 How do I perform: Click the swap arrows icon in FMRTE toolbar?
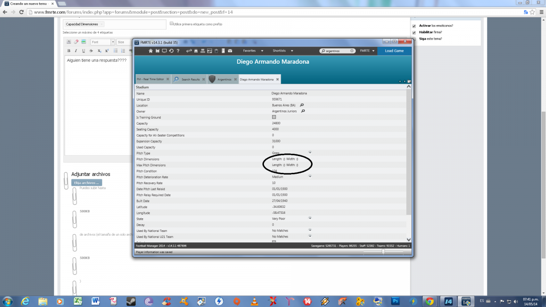coord(189,51)
